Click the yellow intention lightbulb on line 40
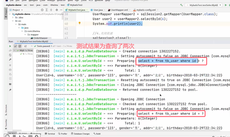The width and height of the screenshot is (230, 137). (x=80, y=23)
